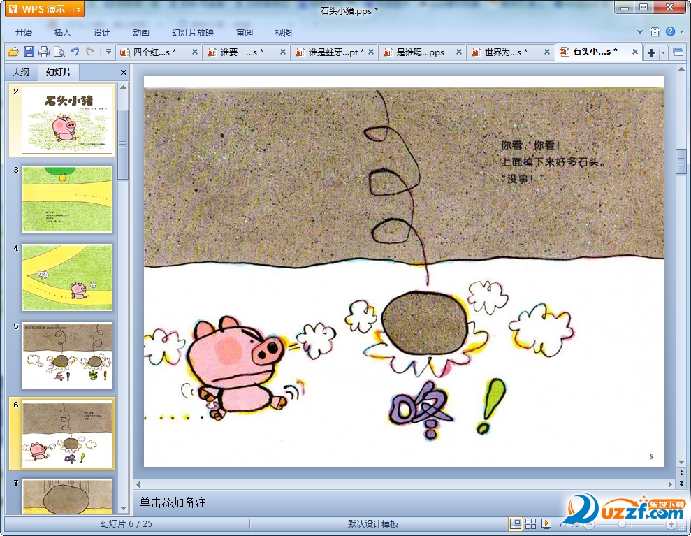
Task: Switch to the 是谁嗯...pps document tab
Action: tap(420, 52)
